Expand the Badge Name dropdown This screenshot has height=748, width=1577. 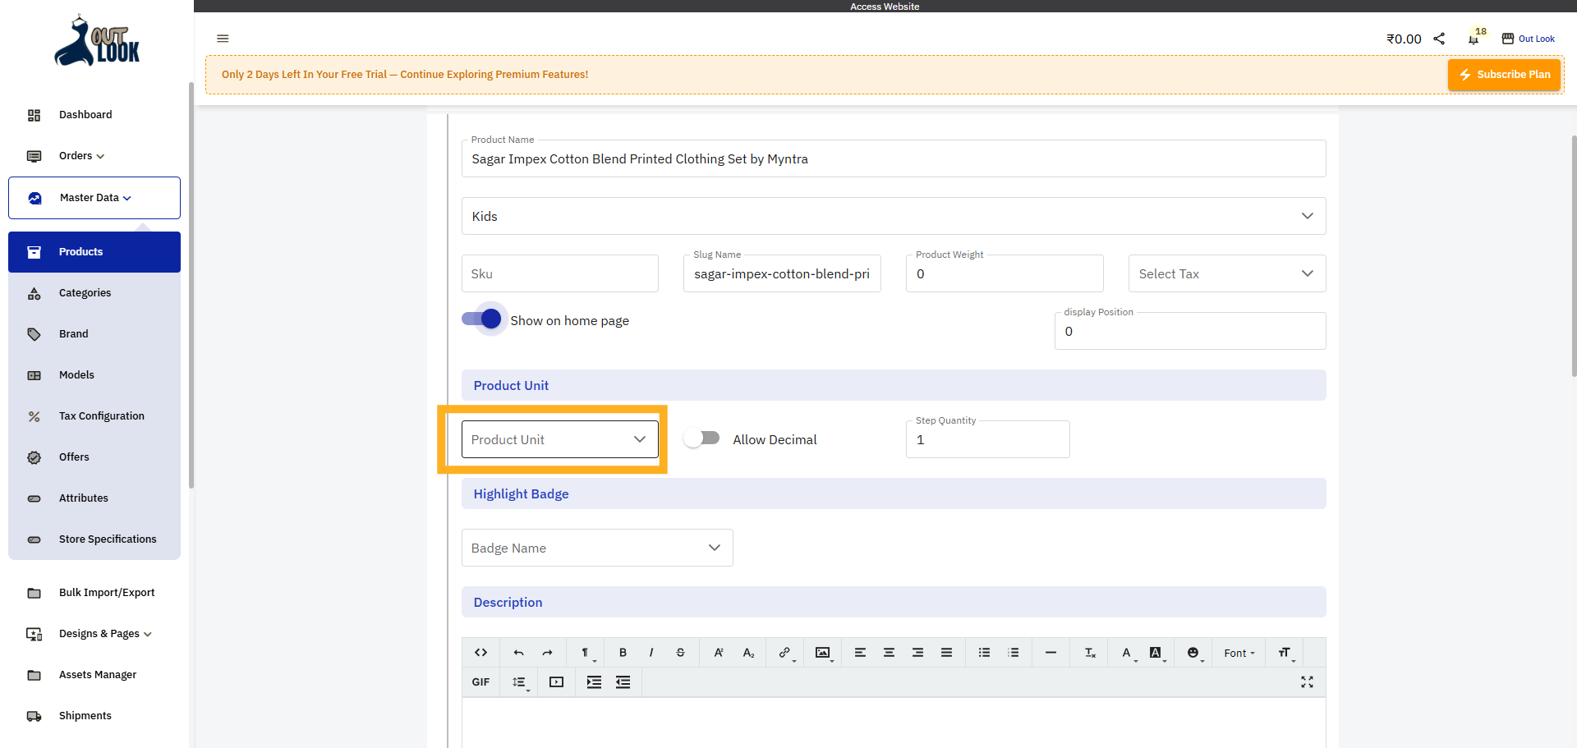coord(596,548)
